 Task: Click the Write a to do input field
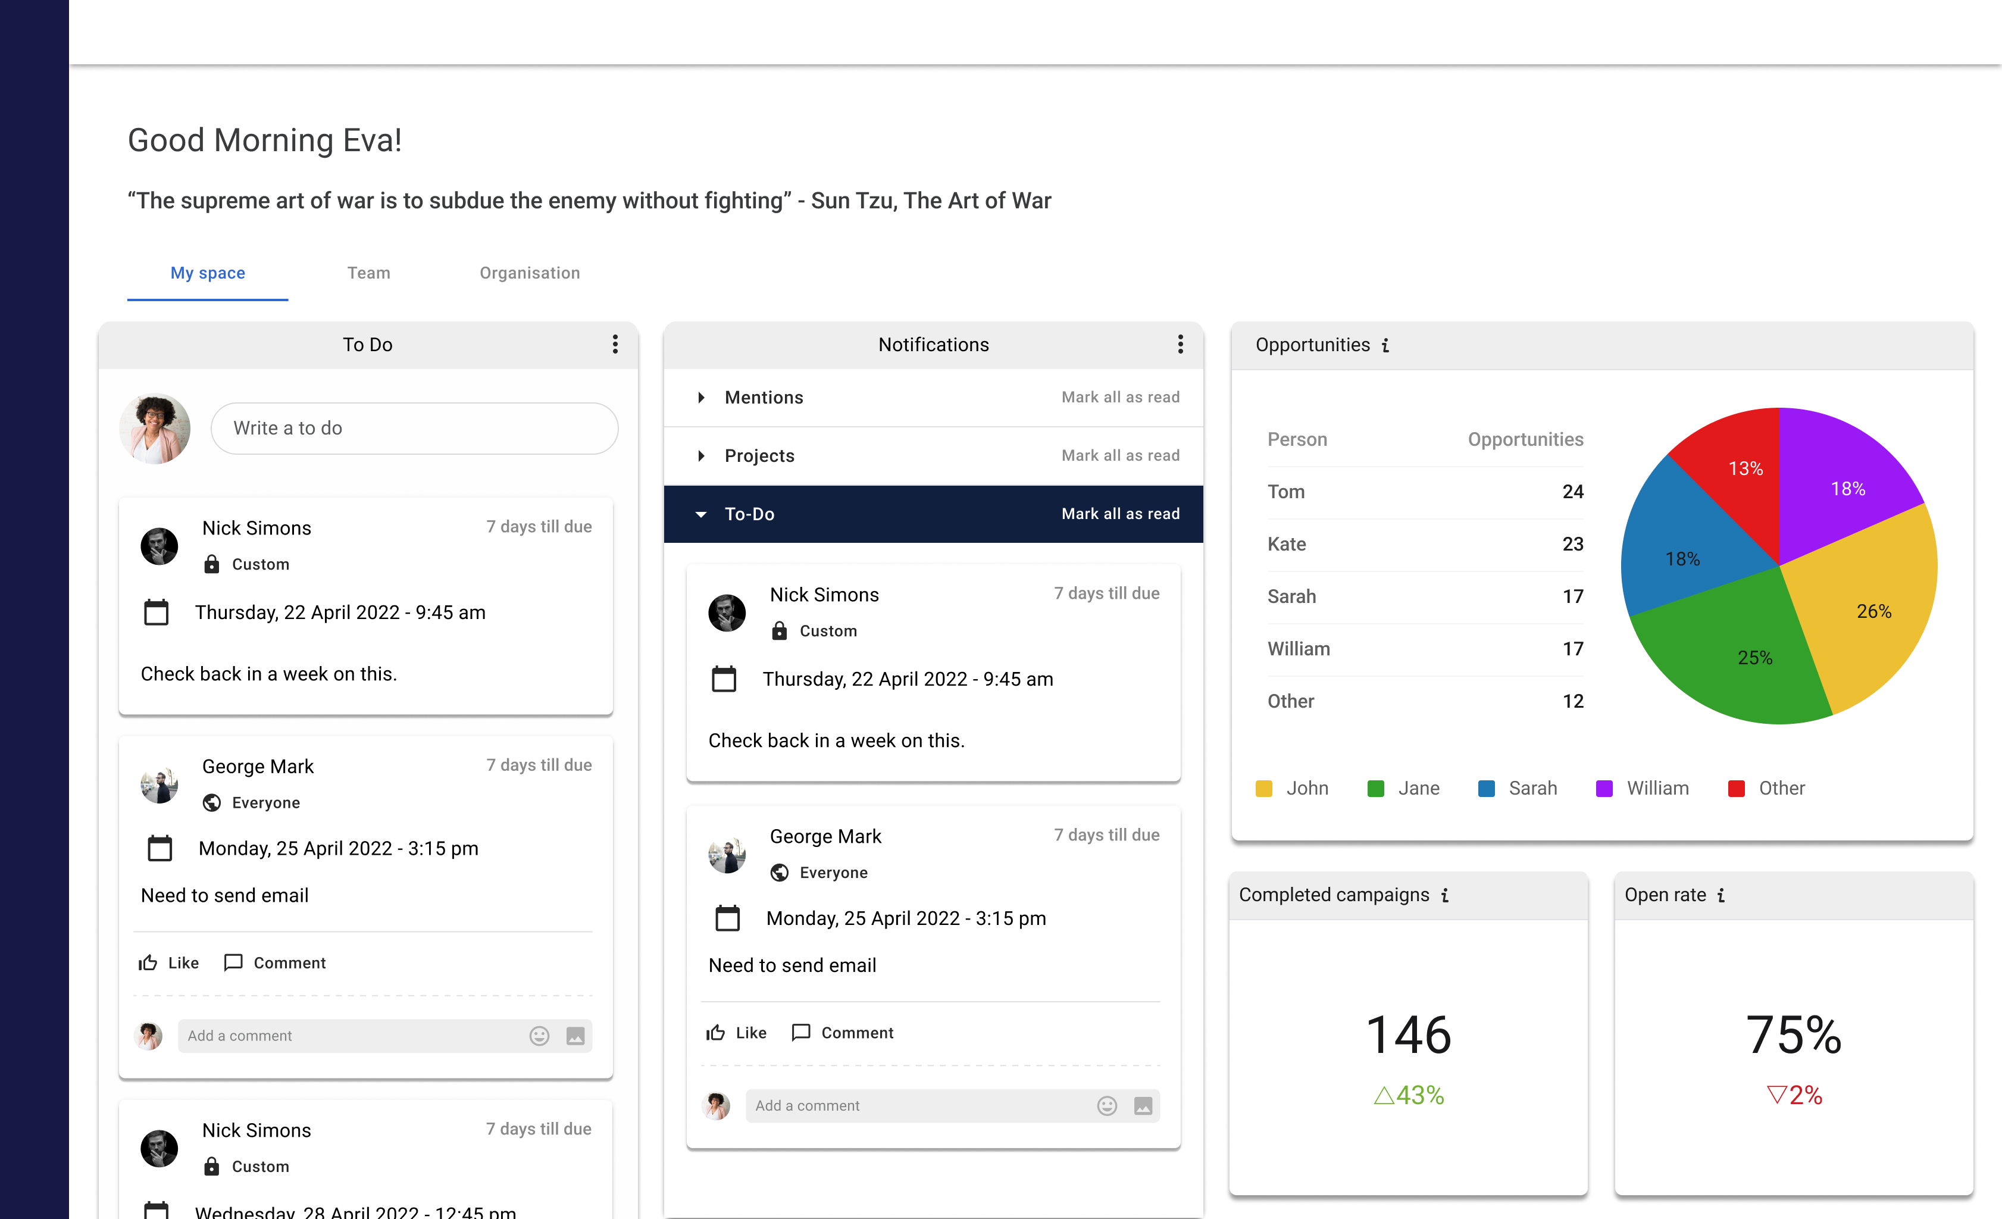(414, 429)
